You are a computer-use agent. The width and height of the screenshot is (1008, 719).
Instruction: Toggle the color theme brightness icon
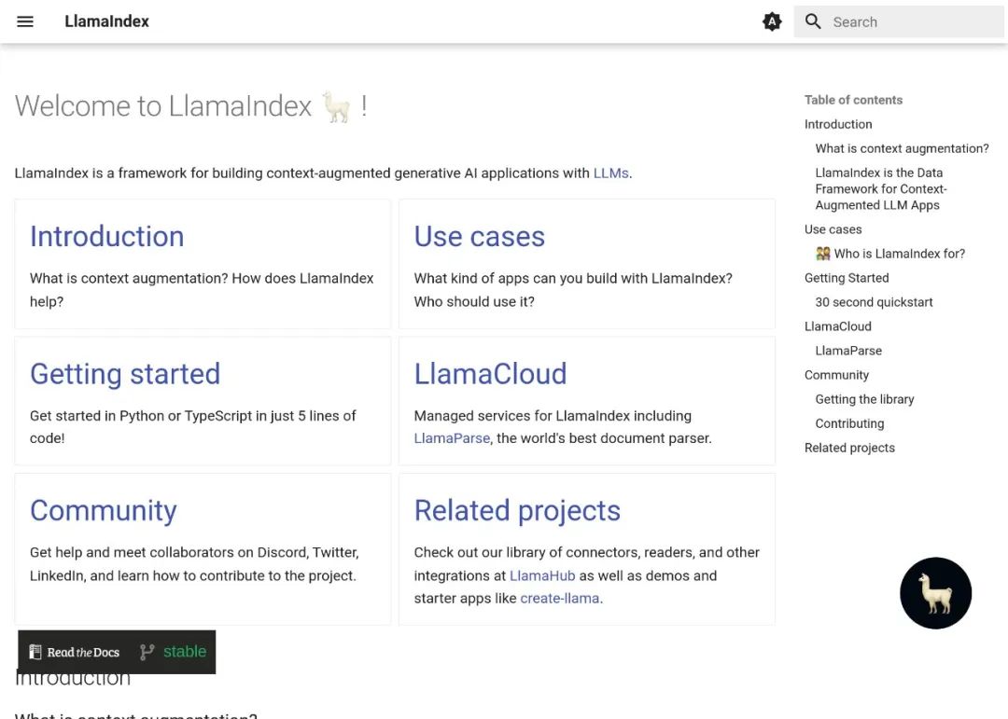772,21
